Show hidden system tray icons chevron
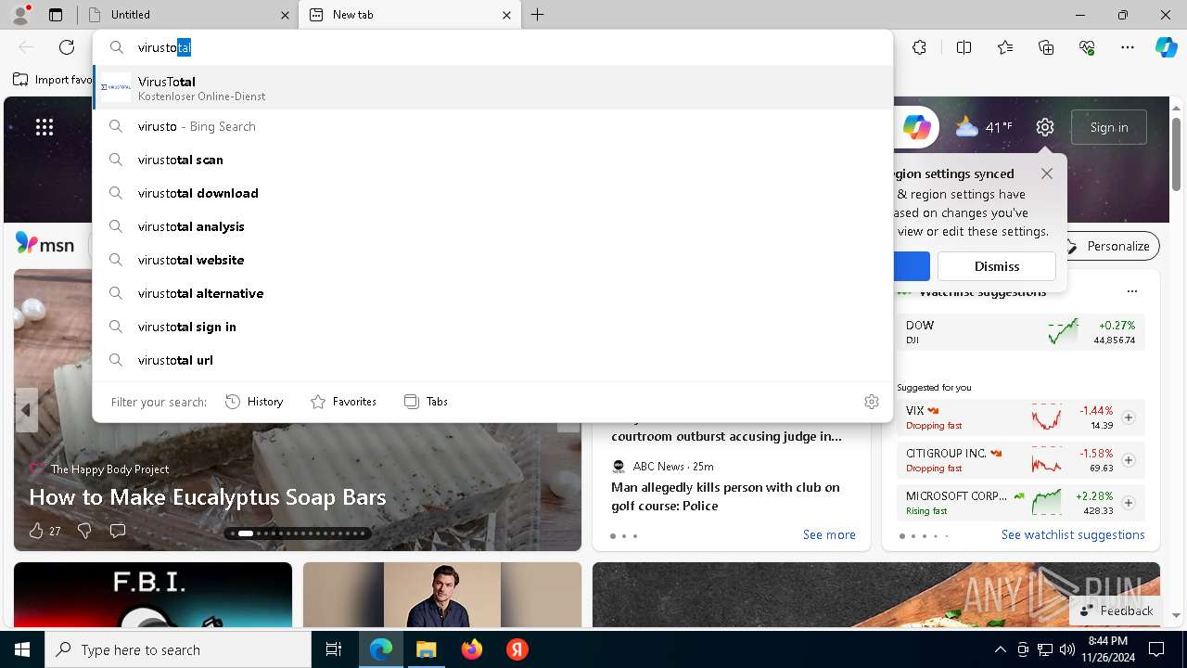Image resolution: width=1187 pixels, height=668 pixels. (x=1000, y=649)
